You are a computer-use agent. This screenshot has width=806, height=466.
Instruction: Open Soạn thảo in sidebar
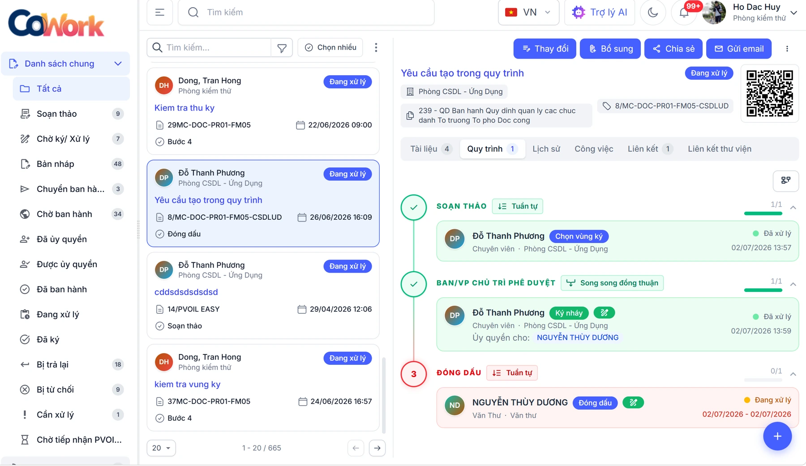pyautogui.click(x=71, y=114)
